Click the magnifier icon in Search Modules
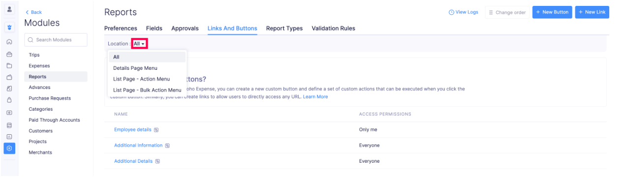Viewport: 622px width, 177px height. coord(31,40)
